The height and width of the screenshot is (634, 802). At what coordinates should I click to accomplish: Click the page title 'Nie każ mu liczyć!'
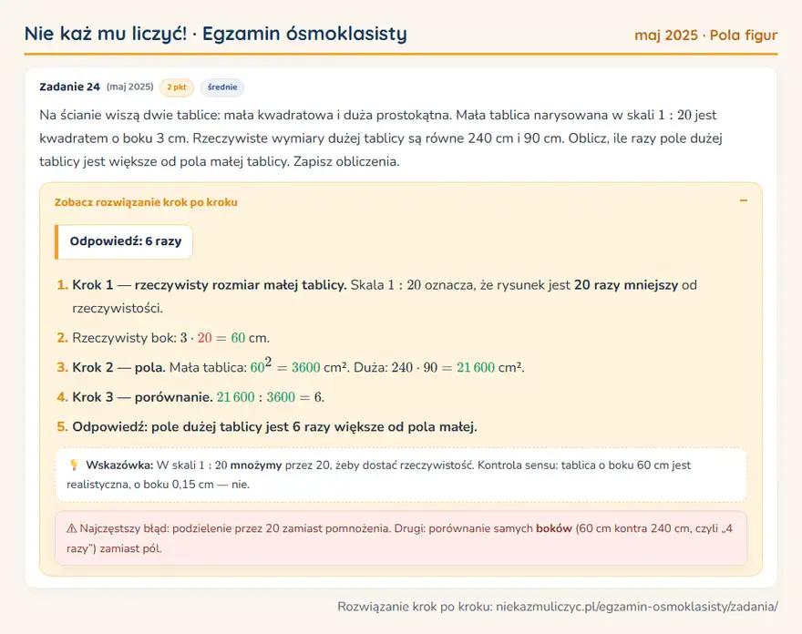pos(106,34)
